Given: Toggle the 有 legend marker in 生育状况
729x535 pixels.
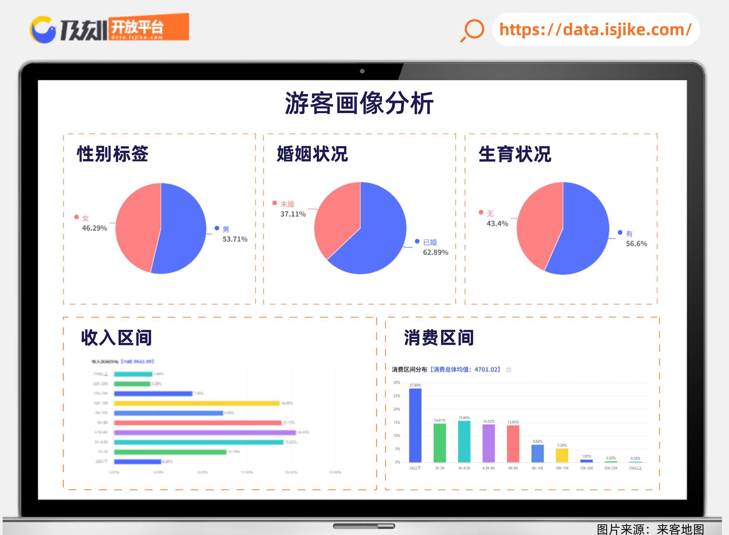Looking at the screenshot, I should (620, 233).
